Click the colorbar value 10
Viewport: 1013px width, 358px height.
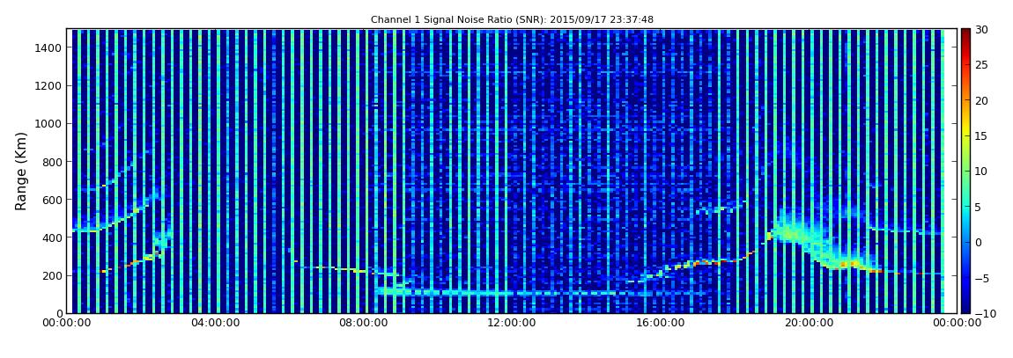tap(981, 172)
